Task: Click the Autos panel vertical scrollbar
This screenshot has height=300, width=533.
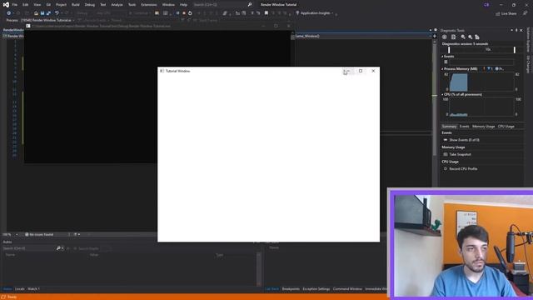Action: point(259,268)
